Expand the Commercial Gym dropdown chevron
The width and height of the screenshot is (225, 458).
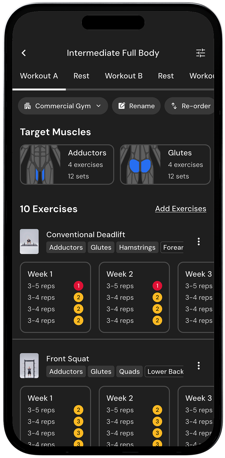point(99,106)
